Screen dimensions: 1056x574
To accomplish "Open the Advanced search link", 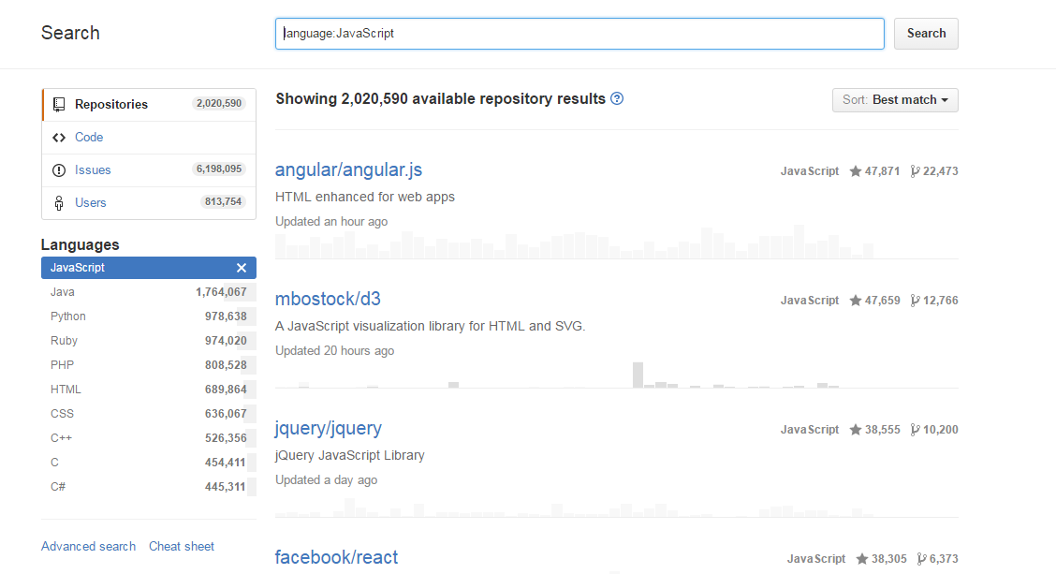I will (88, 547).
